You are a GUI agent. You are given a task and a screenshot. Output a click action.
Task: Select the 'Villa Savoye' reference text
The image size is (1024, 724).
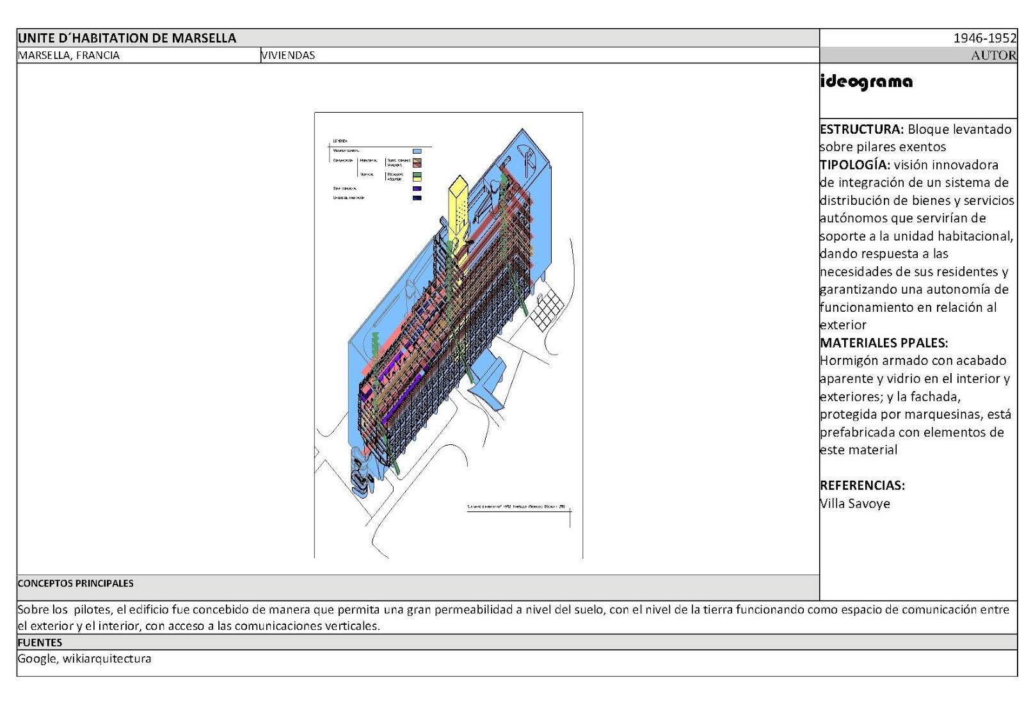pos(855,503)
